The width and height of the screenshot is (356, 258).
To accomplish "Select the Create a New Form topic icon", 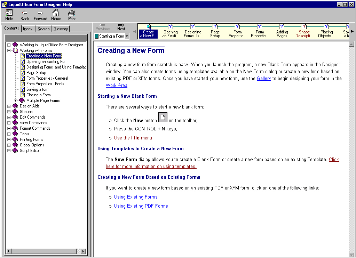I will pyautogui.click(x=148, y=27).
